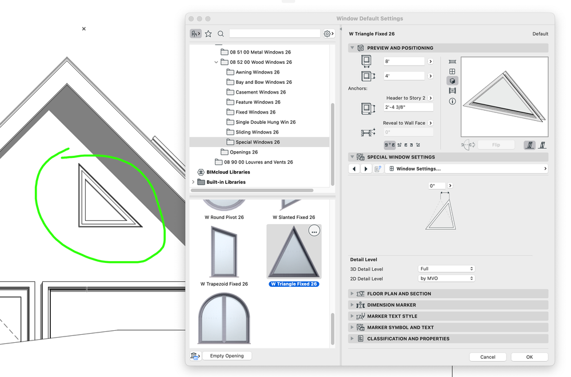
Task: Select the vertical wall placement icon
Action: coord(530,145)
